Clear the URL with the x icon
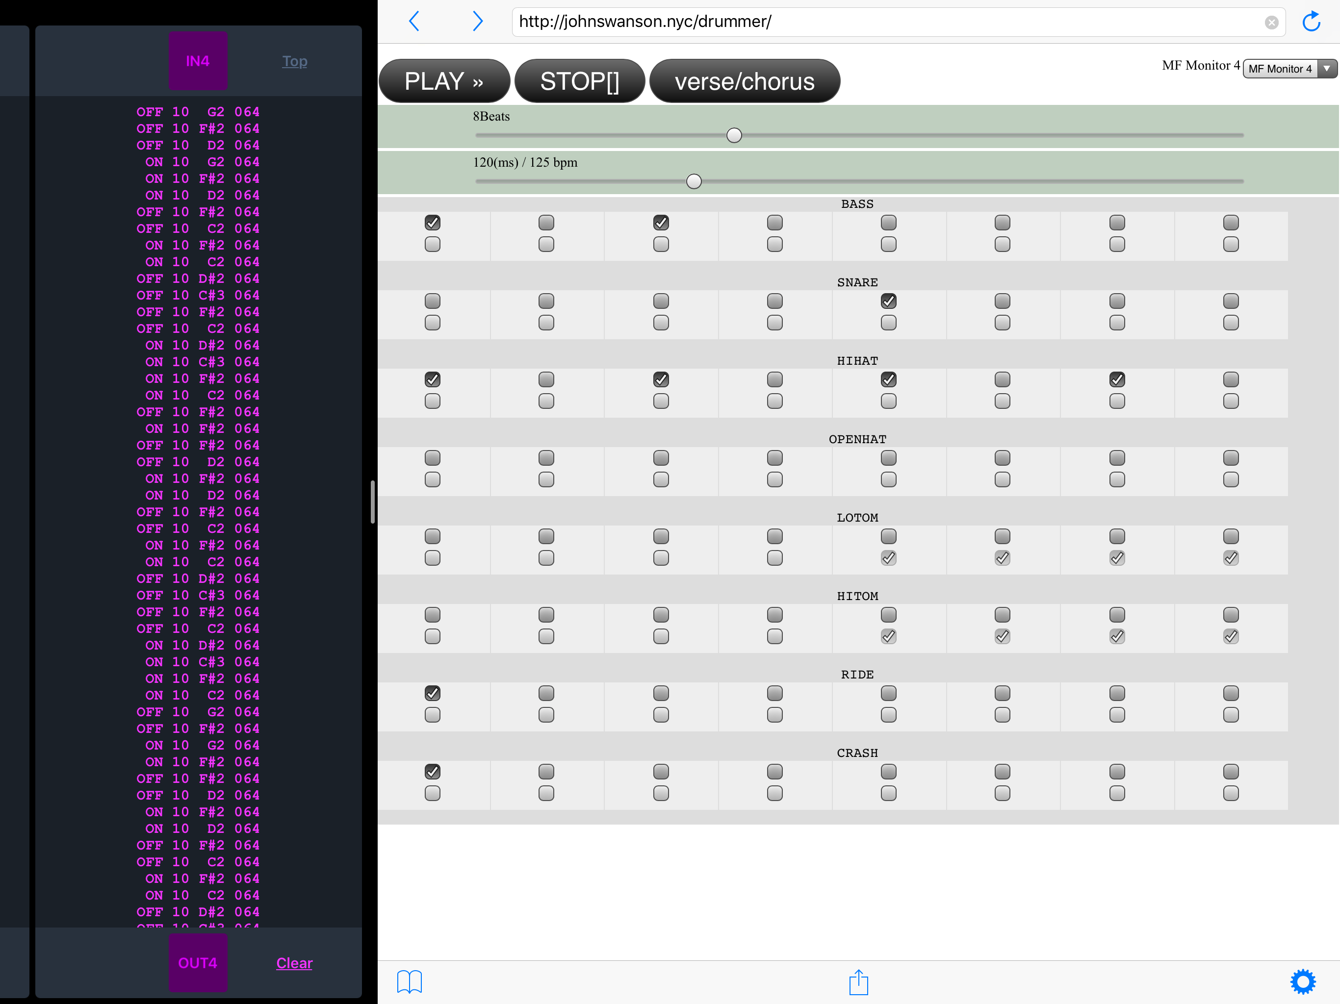 pos(1271,23)
